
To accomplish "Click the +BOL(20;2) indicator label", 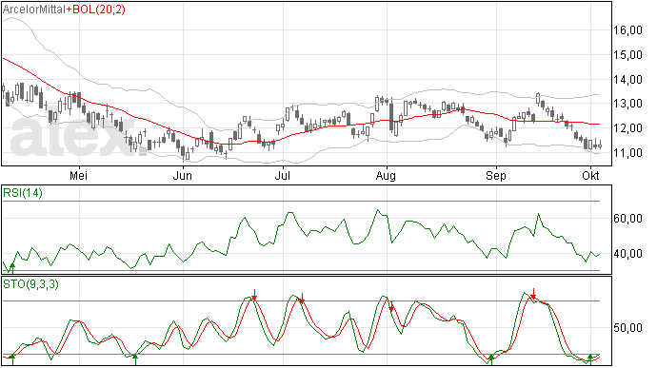I will coord(96,10).
